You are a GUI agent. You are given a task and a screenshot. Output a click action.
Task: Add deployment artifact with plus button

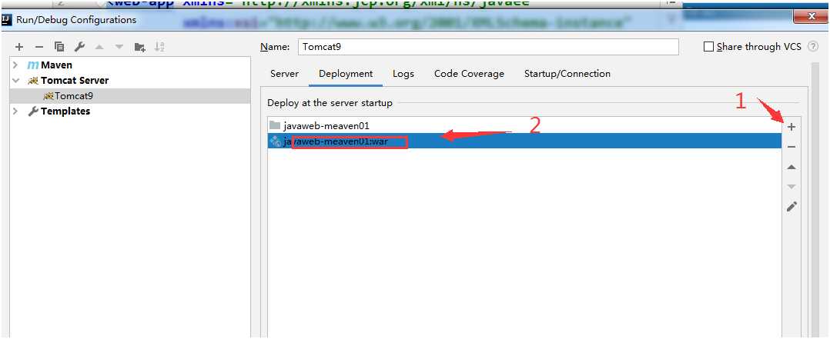(x=792, y=127)
